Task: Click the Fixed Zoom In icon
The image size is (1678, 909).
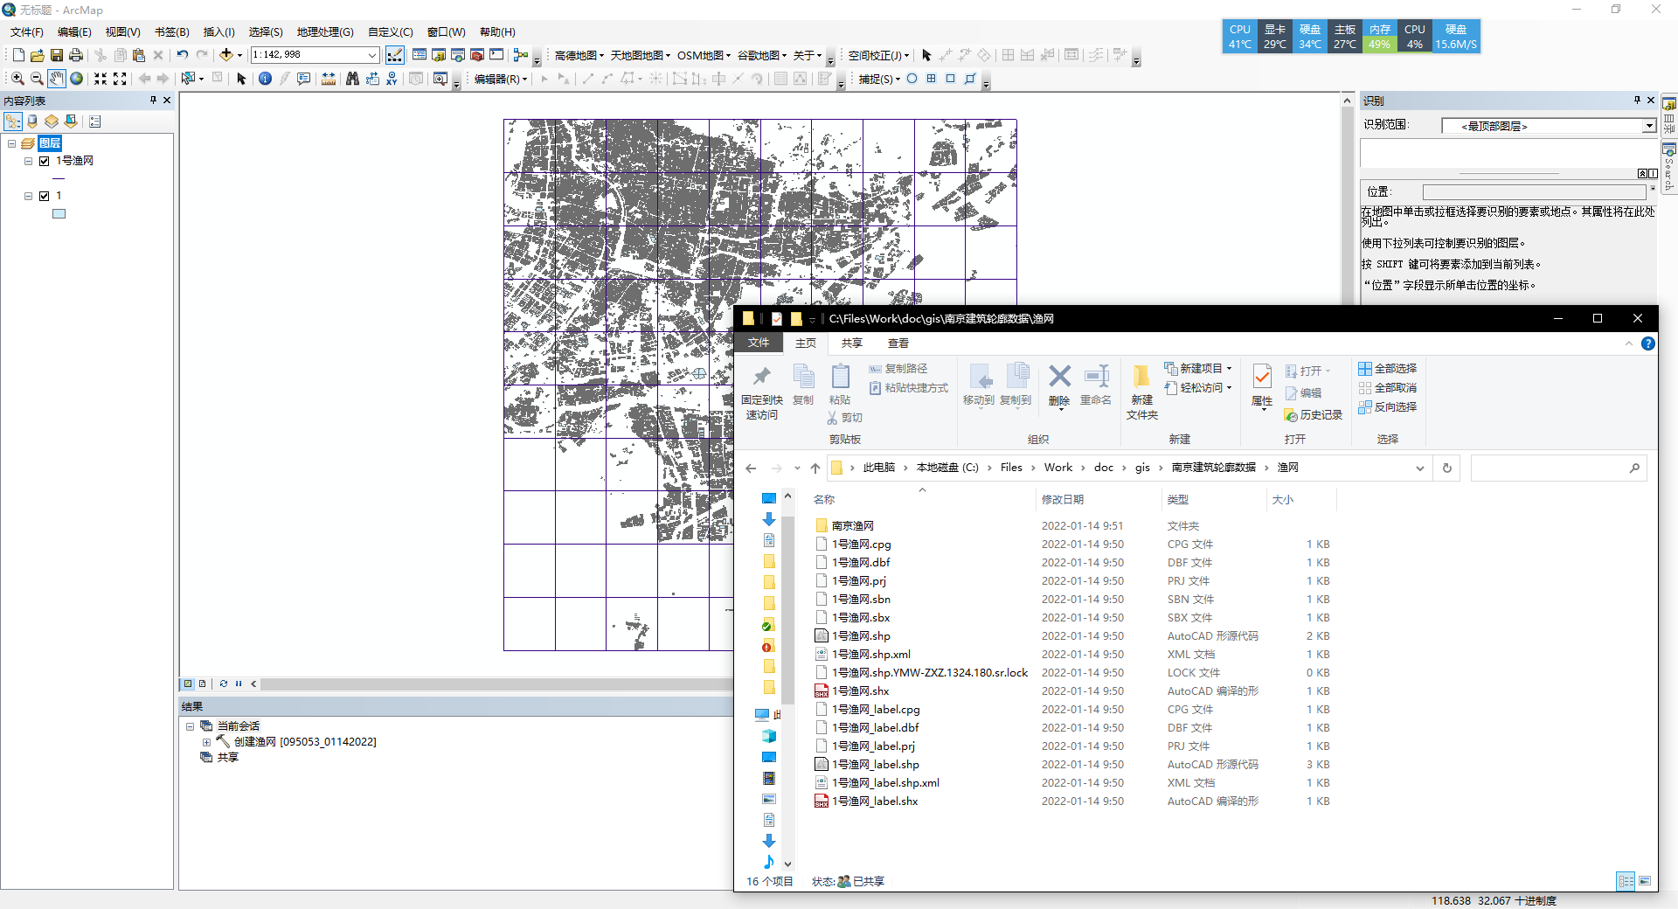Action: (101, 79)
